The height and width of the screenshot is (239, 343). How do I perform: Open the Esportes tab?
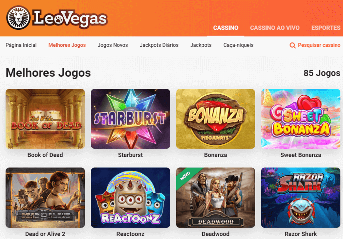click(x=326, y=28)
